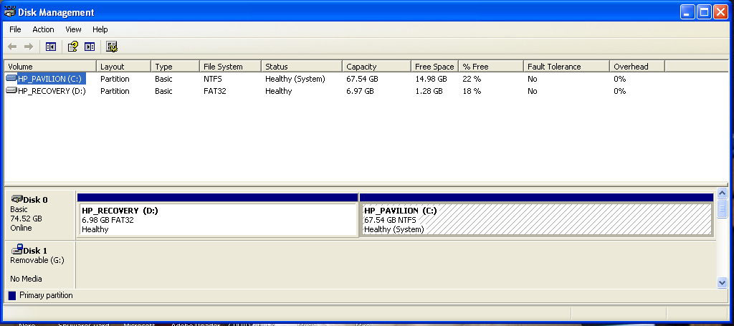This screenshot has height=326, width=734.
Task: Sort by the Type column header
Action: click(x=175, y=67)
